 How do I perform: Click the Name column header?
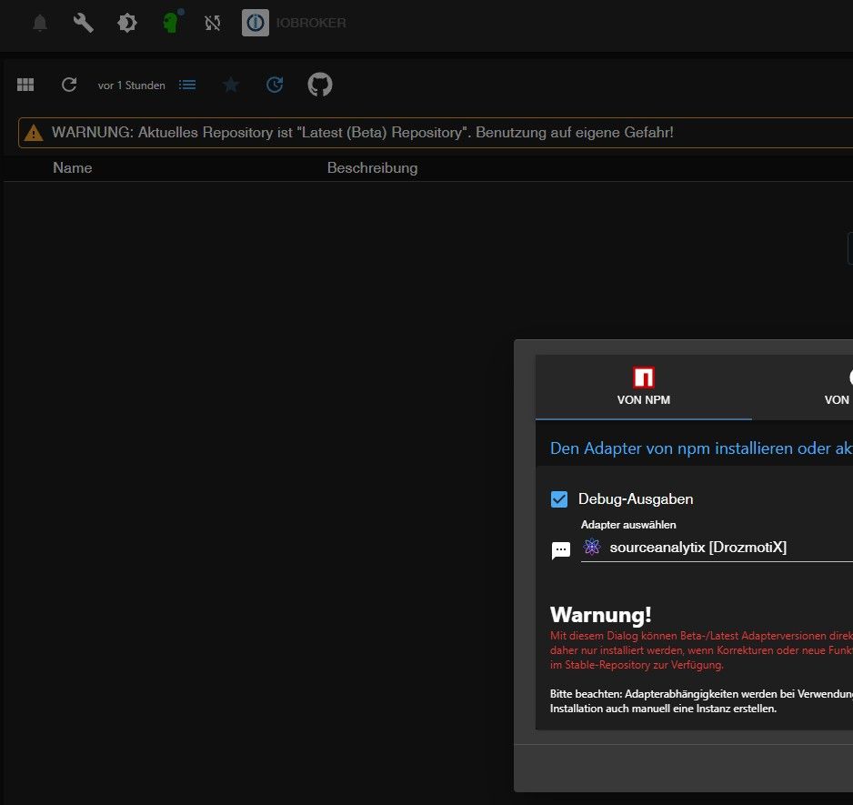click(73, 167)
